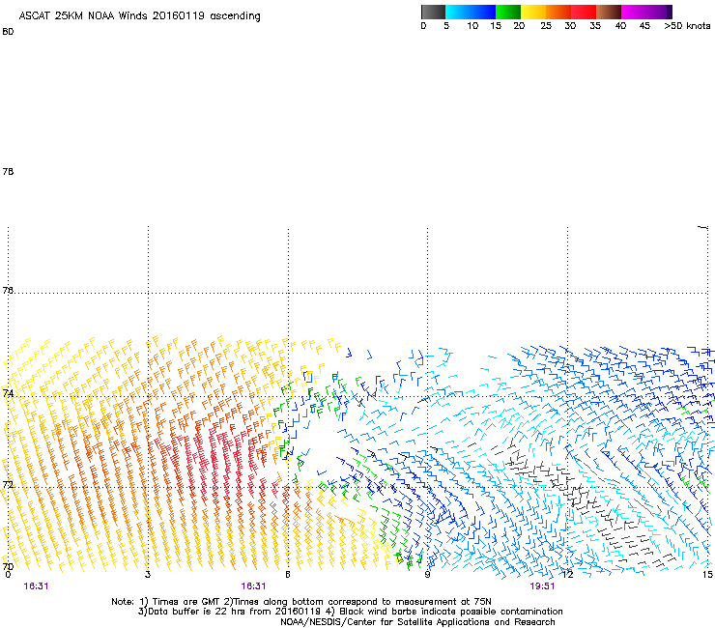Viewport: 715px width, 628px height.
Task: Click the legend's '15' knots label
Action: [496, 26]
